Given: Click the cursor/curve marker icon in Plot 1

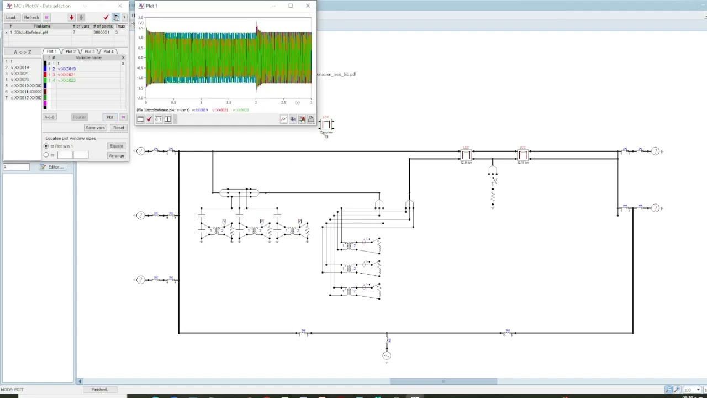Looking at the screenshot, I should pos(283,119).
